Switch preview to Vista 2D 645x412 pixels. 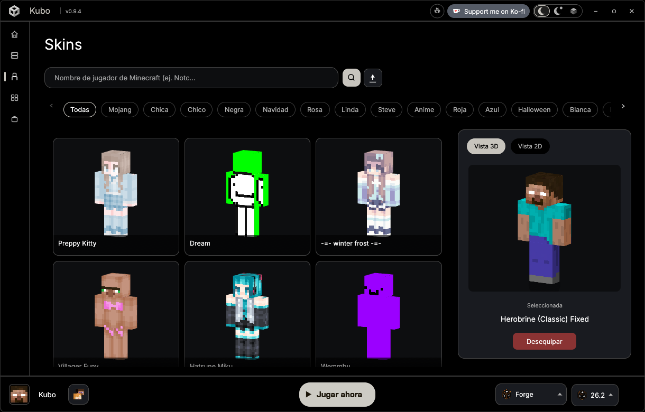[x=530, y=146]
